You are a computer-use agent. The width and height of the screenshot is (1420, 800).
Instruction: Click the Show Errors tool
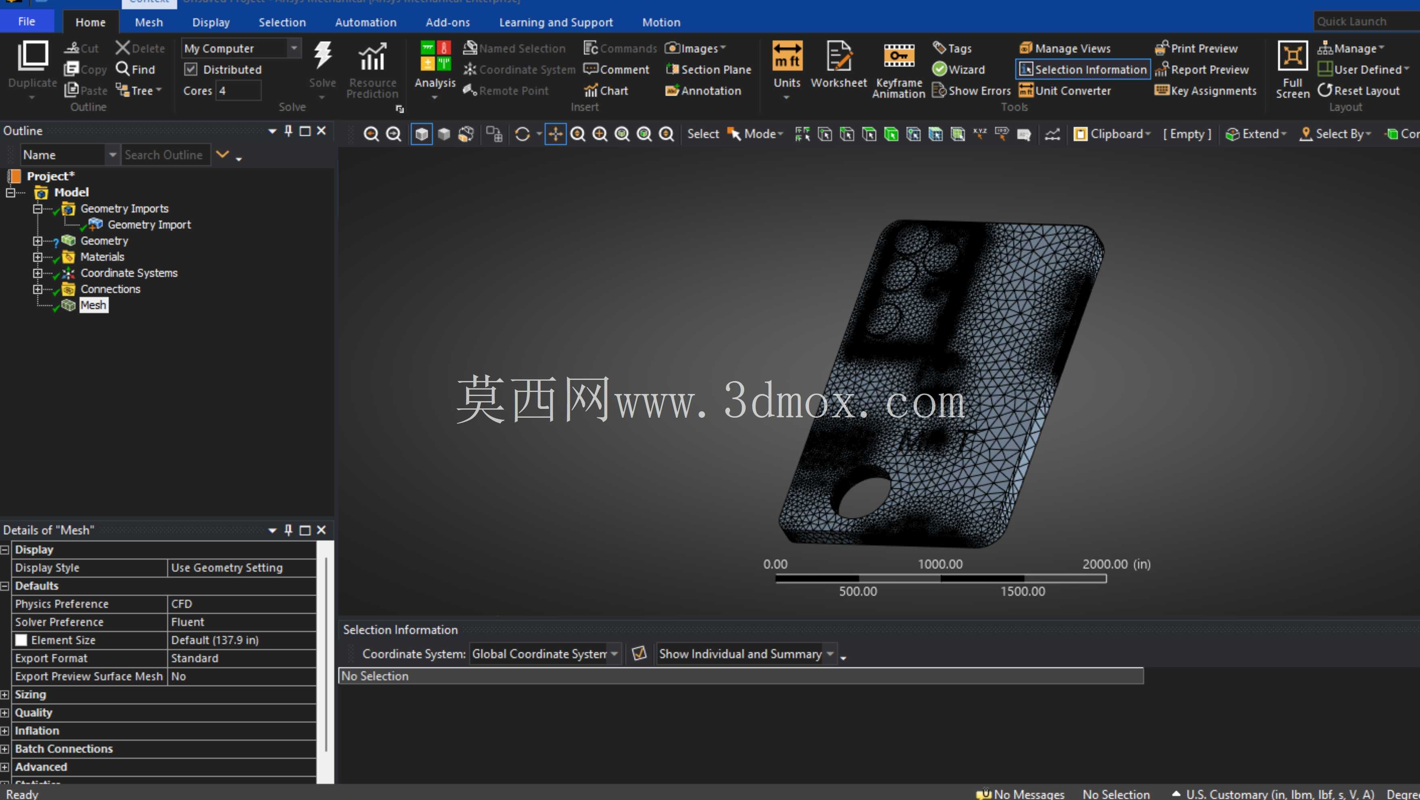pos(971,91)
